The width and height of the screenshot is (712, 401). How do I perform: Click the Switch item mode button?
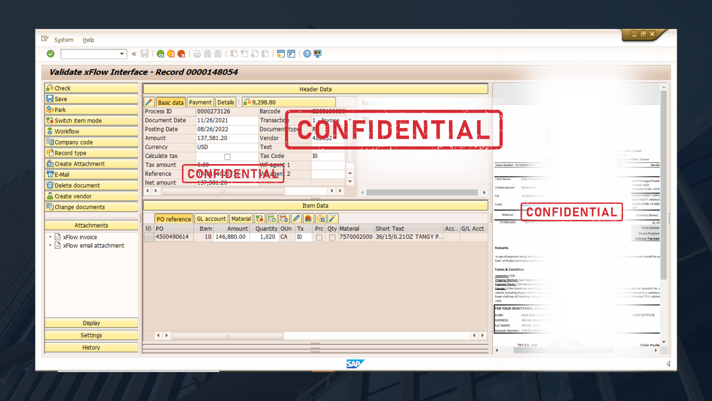point(91,121)
